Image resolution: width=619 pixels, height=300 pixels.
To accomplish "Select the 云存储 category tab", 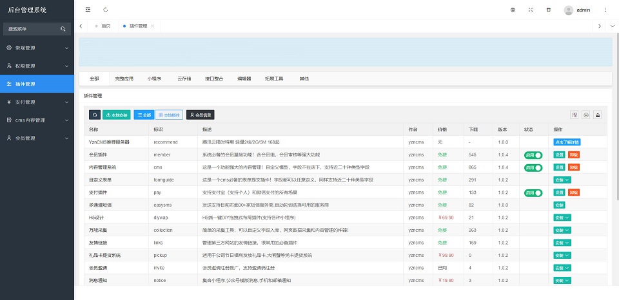I will 184,79.
